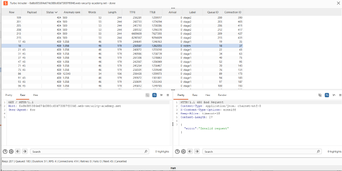Screen dimensions: 342x171
Task: Sort results by Length column header
Action: pos(112,12)
